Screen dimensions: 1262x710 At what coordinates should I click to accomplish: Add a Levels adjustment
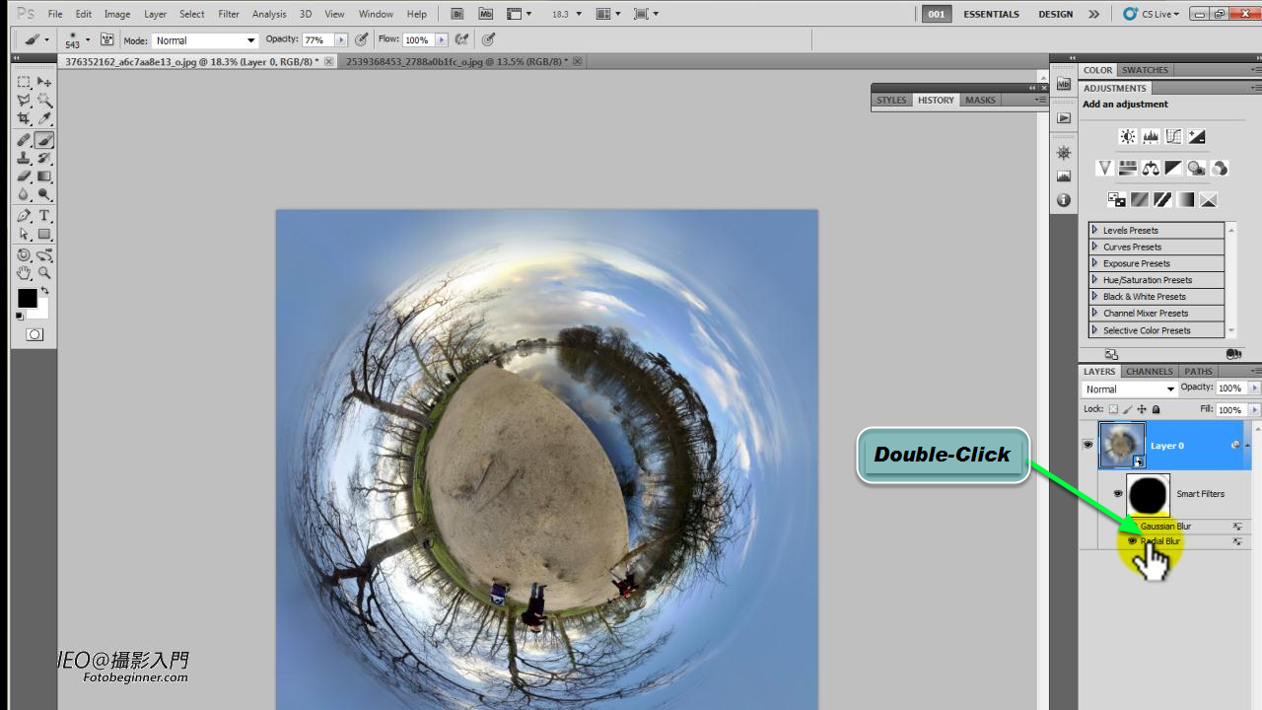coord(1150,137)
